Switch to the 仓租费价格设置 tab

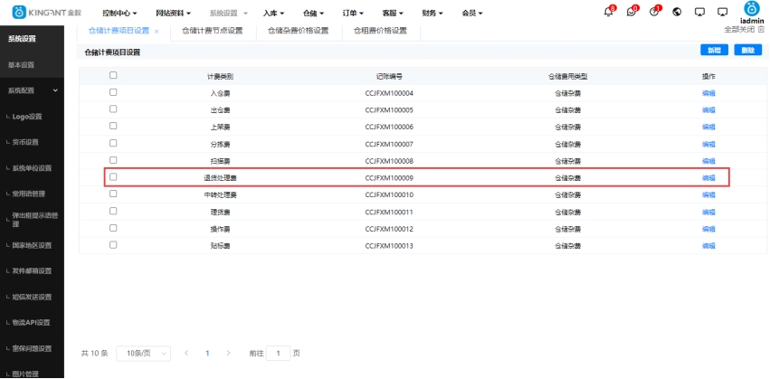(x=381, y=31)
